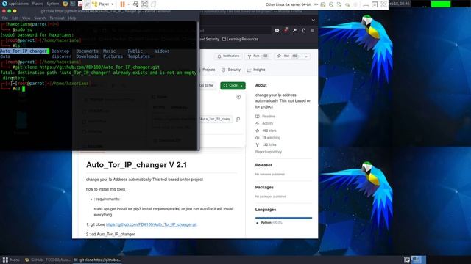Switch to GitHub Firefox window in taskbar
Image resolution: width=471 pixels, height=264 pixels.
pyautogui.click(x=47, y=260)
